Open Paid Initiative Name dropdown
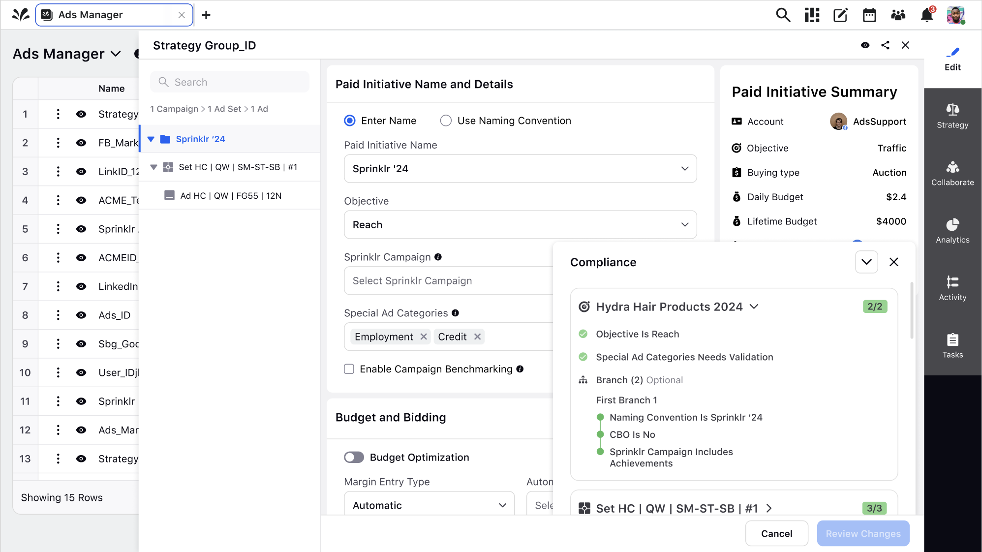The height and width of the screenshot is (552, 982). click(520, 169)
